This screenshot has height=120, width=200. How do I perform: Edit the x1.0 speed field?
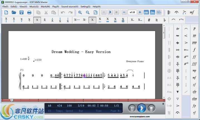coord(132,12)
